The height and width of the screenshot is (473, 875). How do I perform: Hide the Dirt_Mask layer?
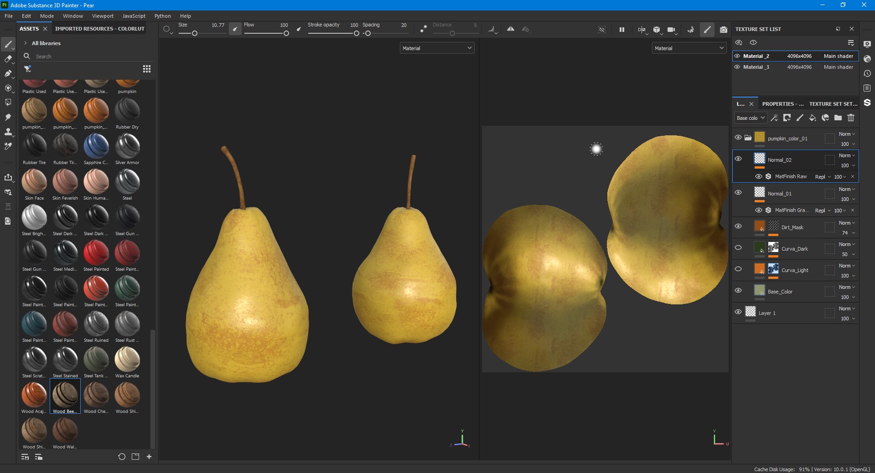(738, 226)
